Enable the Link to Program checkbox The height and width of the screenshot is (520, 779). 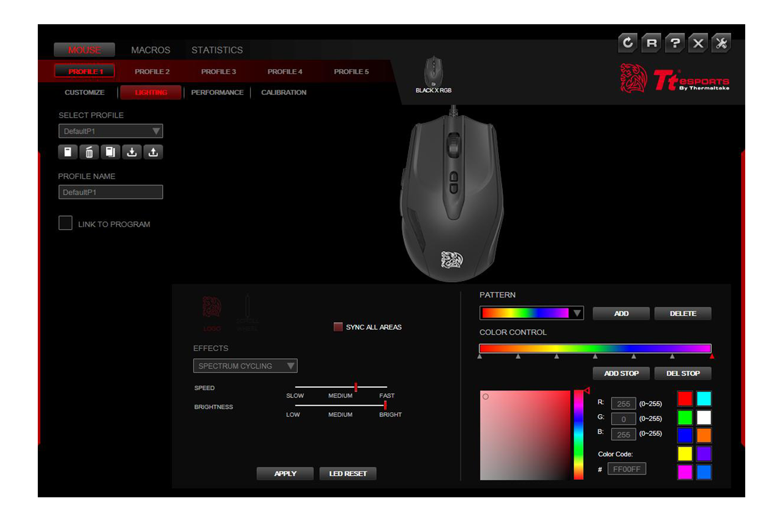click(x=66, y=223)
